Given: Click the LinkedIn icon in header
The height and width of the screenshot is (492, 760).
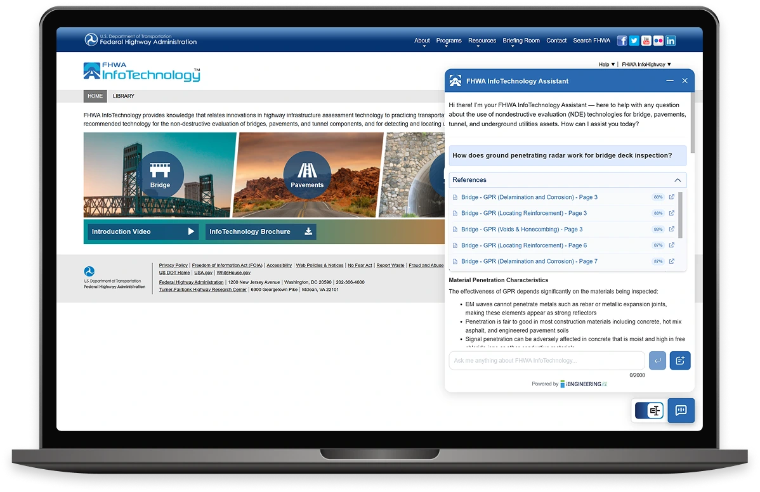Looking at the screenshot, I should pyautogui.click(x=670, y=41).
